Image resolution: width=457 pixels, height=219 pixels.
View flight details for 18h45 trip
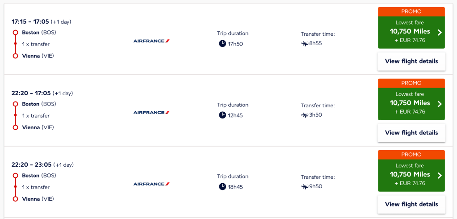pyautogui.click(x=411, y=204)
